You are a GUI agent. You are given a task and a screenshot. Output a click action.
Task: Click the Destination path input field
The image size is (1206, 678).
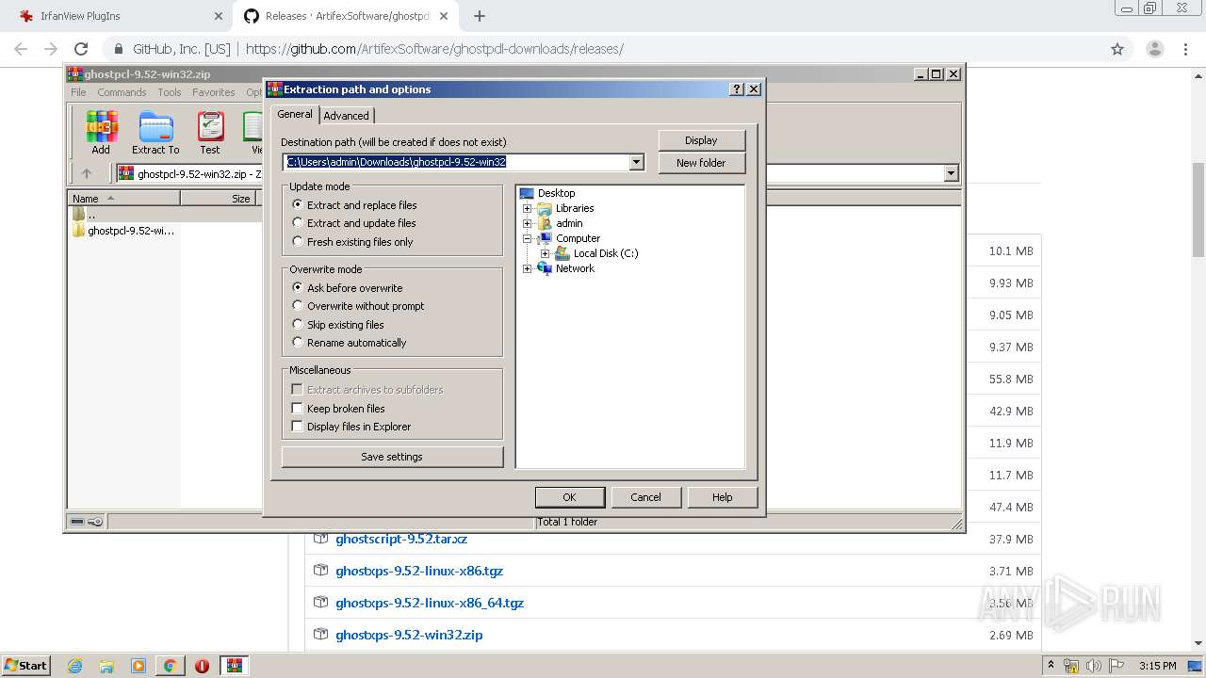[x=456, y=162]
